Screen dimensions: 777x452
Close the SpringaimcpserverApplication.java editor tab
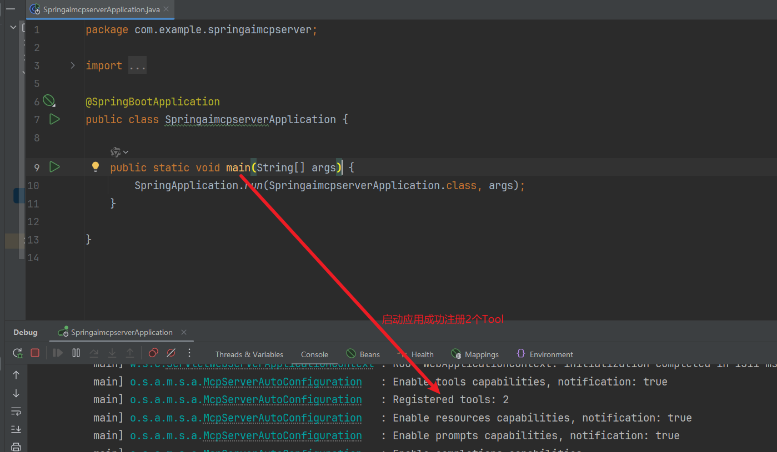166,9
